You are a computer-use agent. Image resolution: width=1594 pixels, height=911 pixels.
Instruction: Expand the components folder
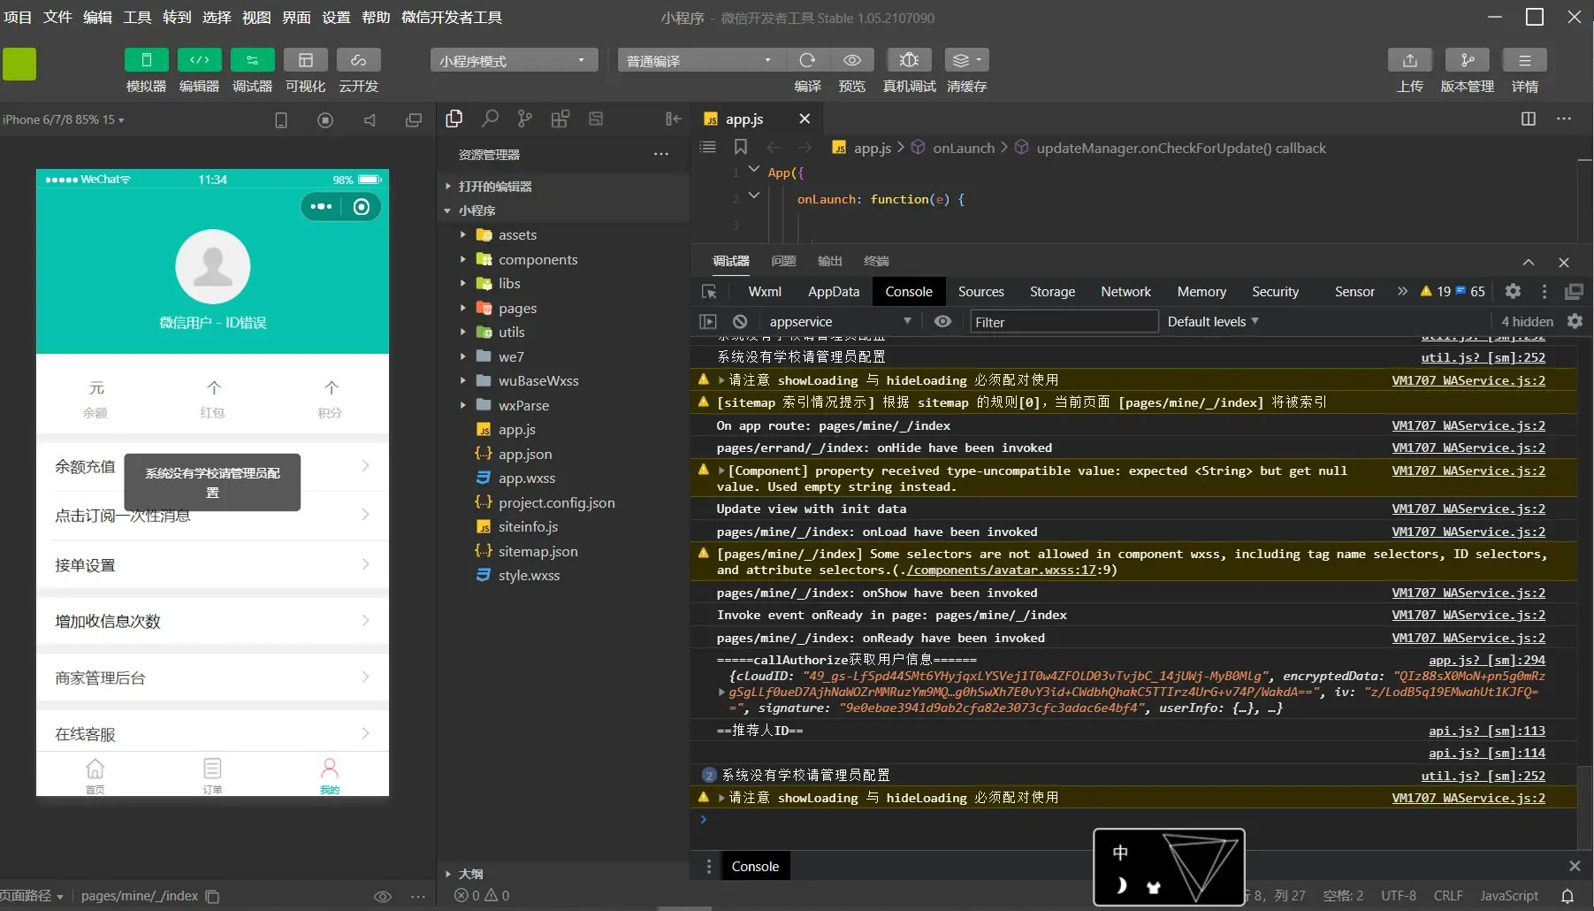563,259
